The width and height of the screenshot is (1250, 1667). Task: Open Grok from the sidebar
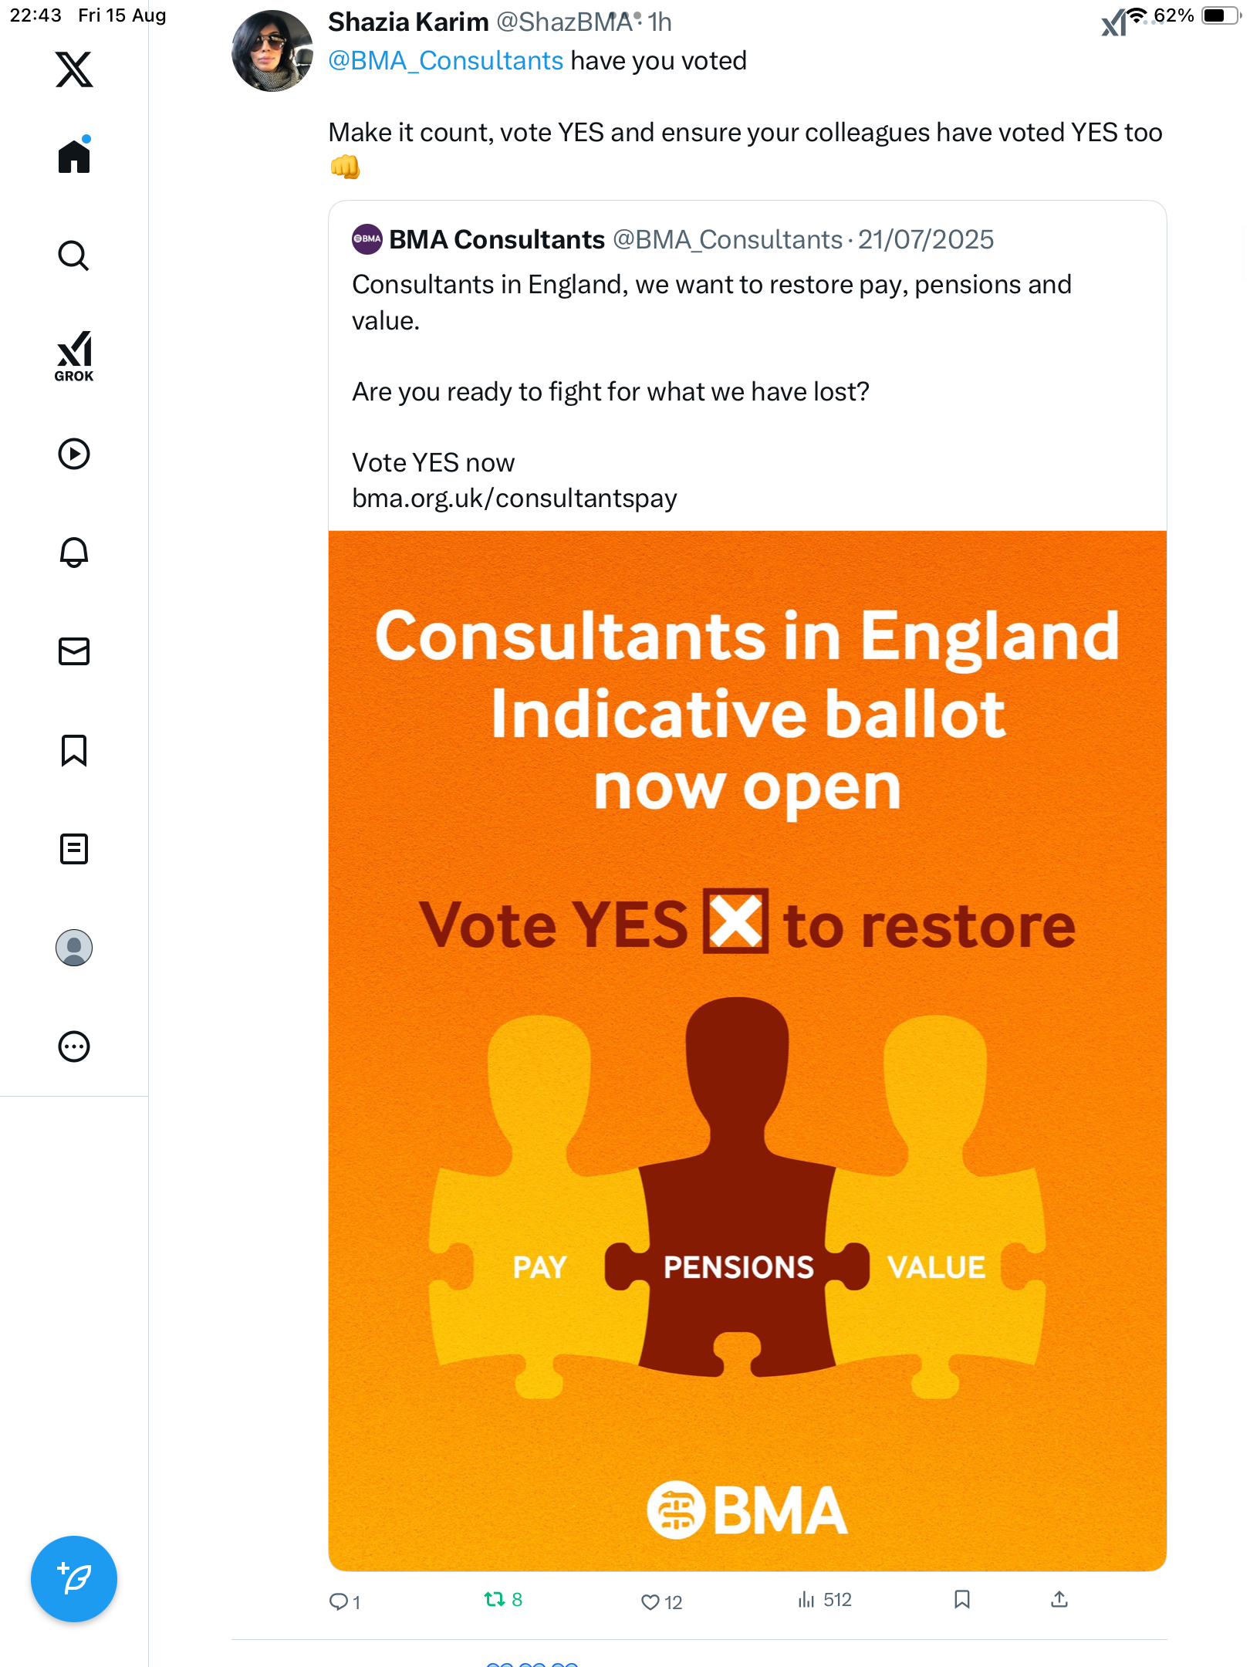click(x=74, y=356)
